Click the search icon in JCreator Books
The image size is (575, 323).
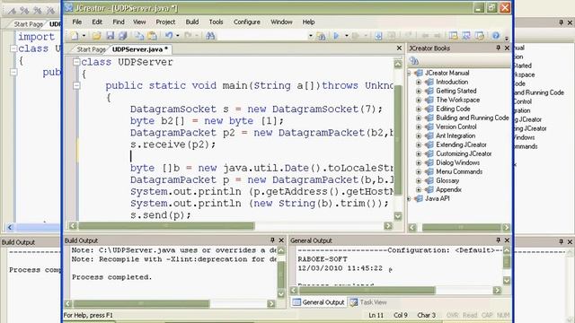point(414,61)
